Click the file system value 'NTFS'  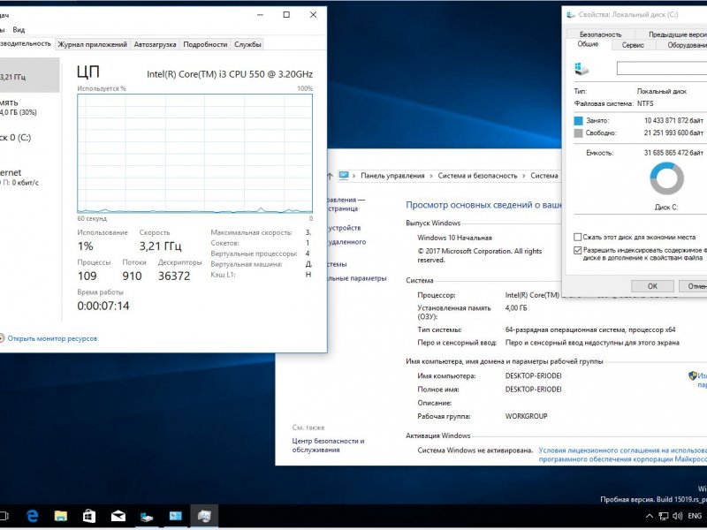tap(645, 103)
